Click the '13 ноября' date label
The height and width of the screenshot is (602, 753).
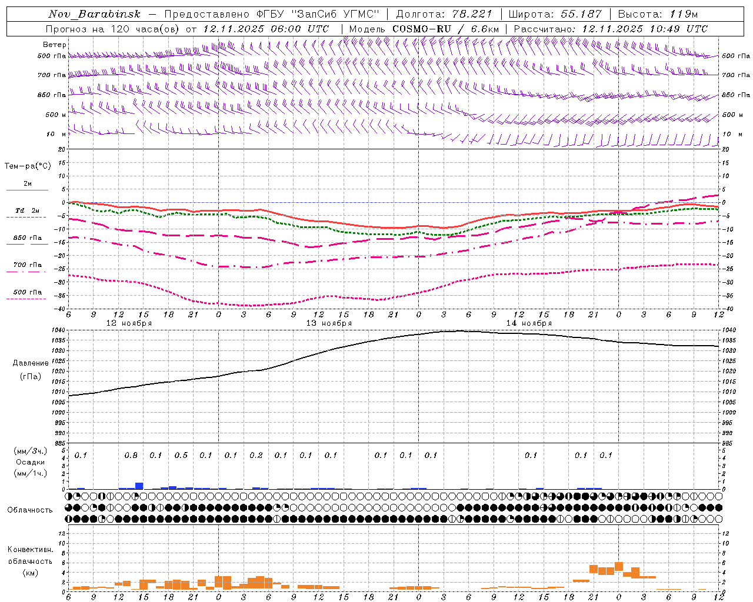click(x=329, y=323)
